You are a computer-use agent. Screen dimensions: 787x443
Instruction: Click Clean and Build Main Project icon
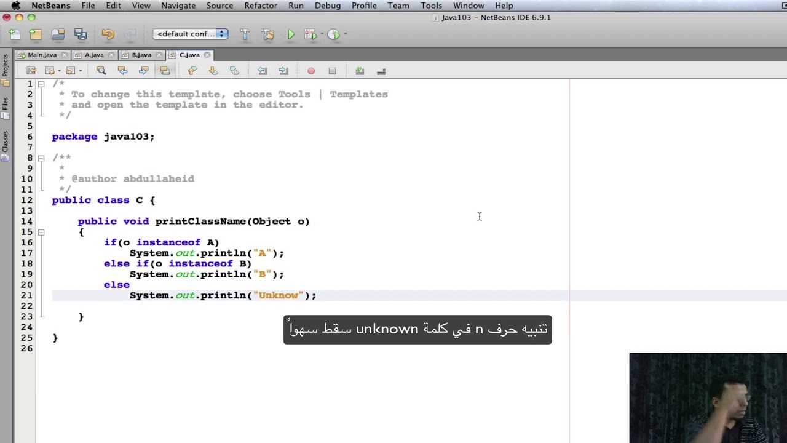[267, 34]
